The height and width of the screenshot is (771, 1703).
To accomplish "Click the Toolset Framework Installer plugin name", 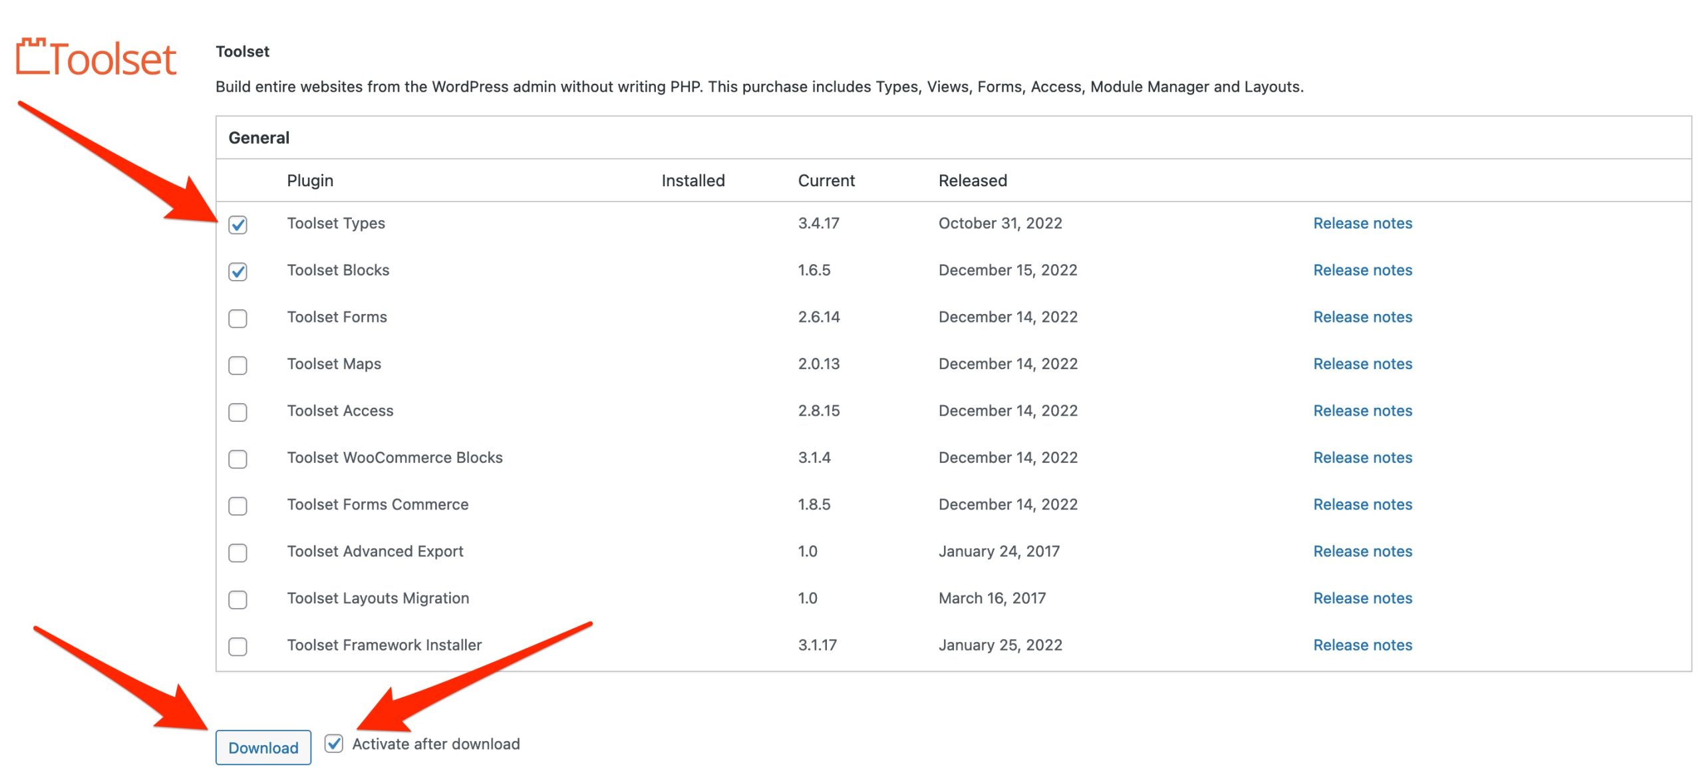I will (385, 645).
